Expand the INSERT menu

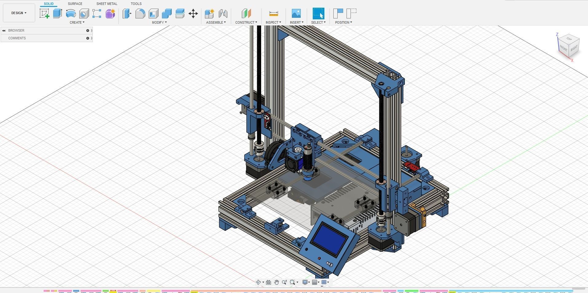click(x=296, y=22)
